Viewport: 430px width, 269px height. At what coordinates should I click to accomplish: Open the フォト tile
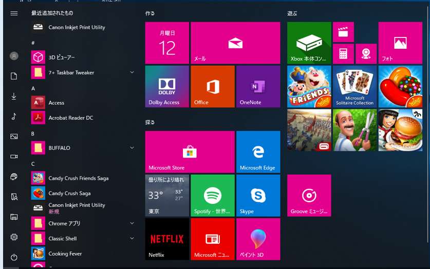click(400, 43)
